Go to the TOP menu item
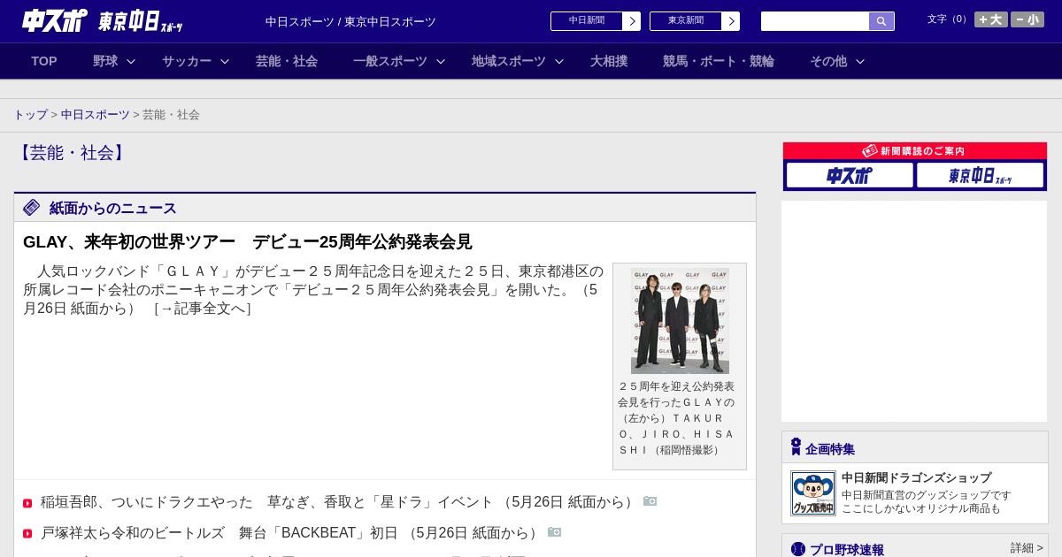The height and width of the screenshot is (557, 1062). pos(44,61)
